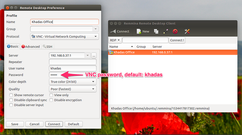
Task: Click the Khadas Office row VNC icon
Action: (111, 52)
